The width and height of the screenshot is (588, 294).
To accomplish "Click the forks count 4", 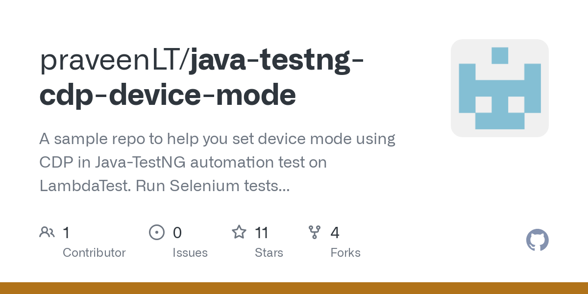I will point(335,233).
